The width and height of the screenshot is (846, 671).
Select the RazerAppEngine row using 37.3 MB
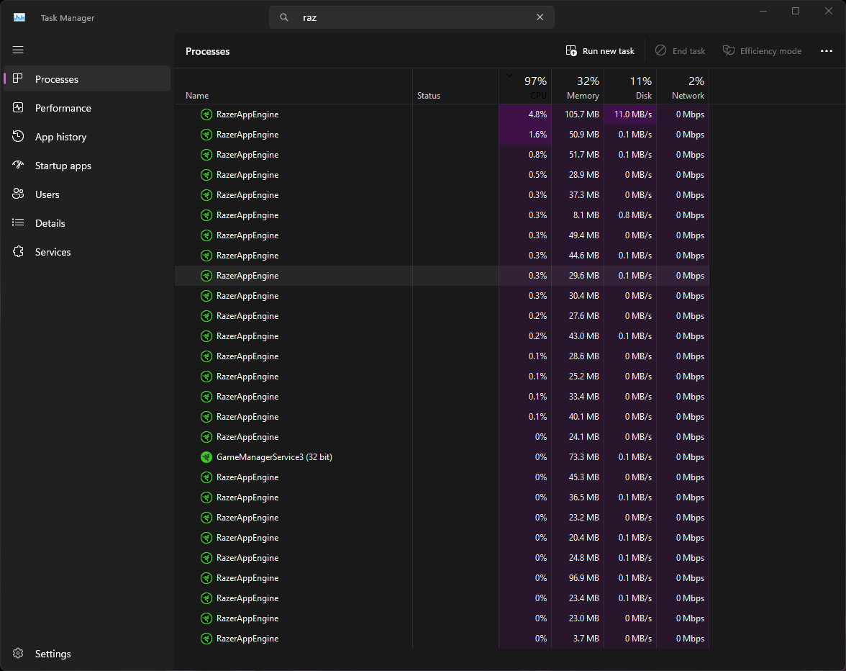pyautogui.click(x=442, y=195)
